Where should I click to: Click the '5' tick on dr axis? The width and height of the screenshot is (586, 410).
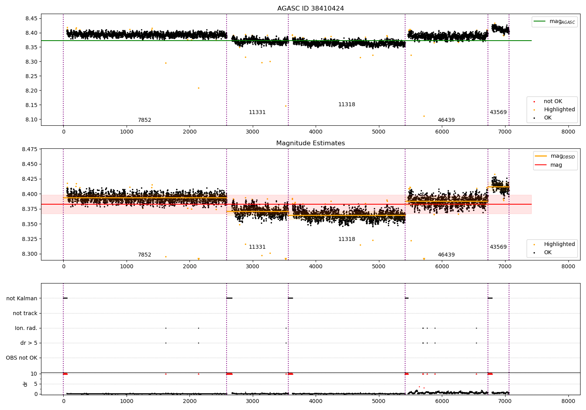coord(36,384)
